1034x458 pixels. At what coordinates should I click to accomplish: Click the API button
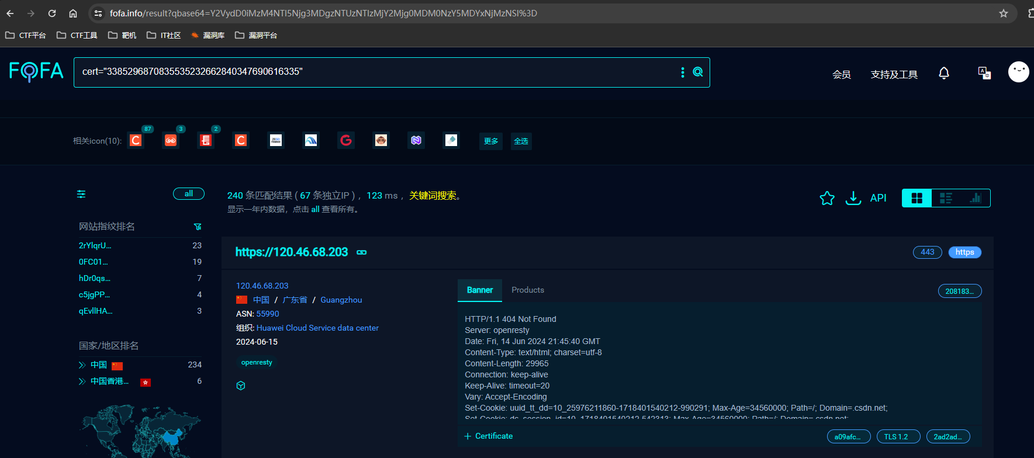click(878, 198)
